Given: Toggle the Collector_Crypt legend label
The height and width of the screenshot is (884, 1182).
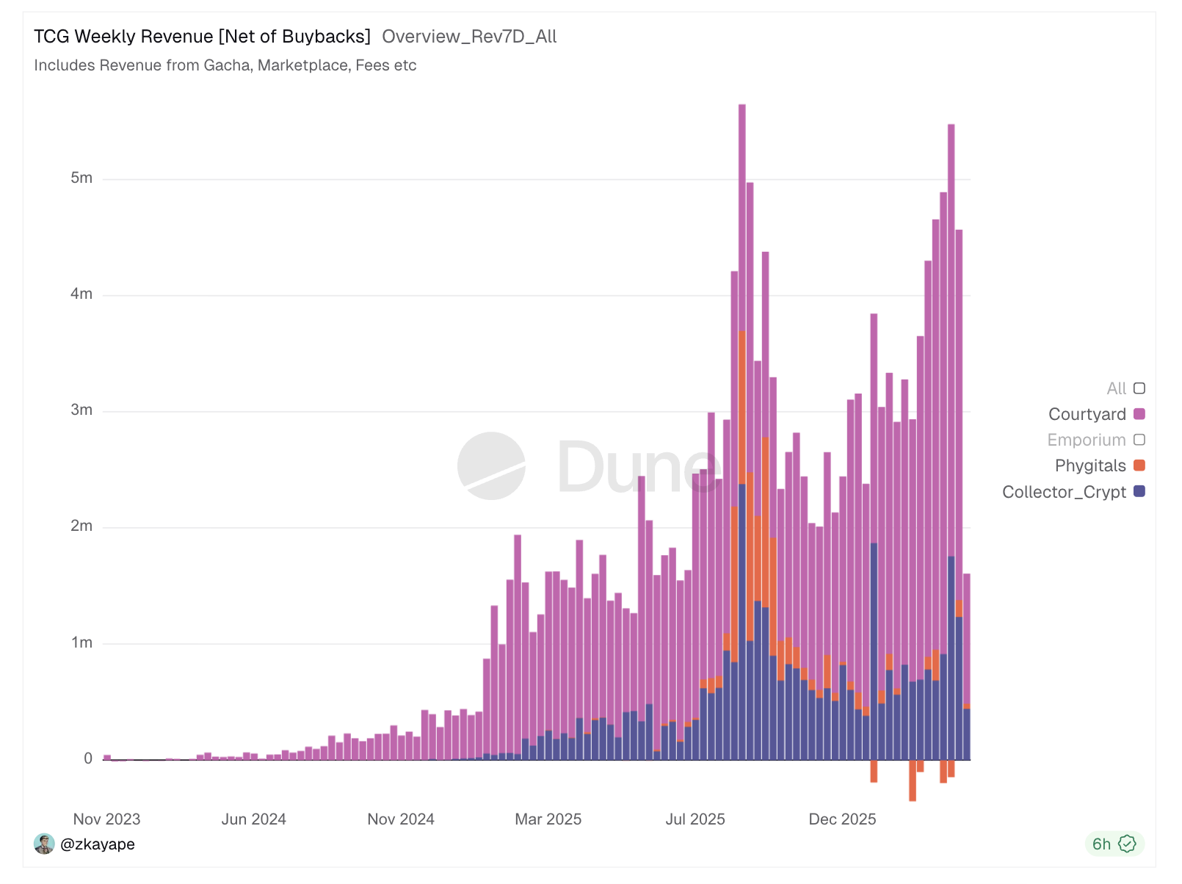Looking at the screenshot, I should [x=1063, y=492].
